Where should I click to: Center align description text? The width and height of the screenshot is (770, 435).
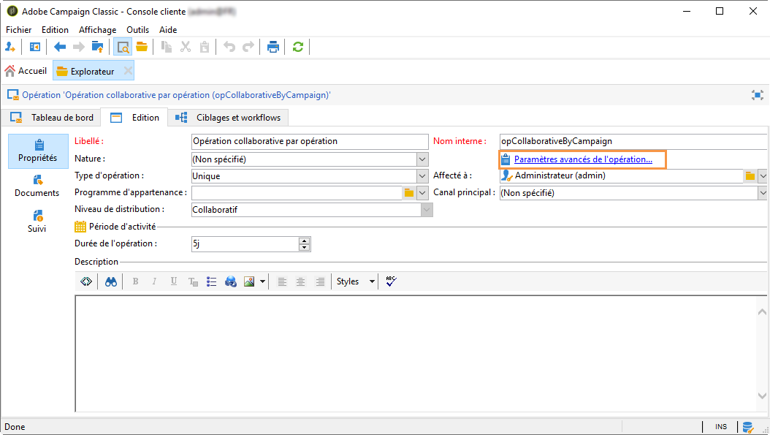[300, 281]
